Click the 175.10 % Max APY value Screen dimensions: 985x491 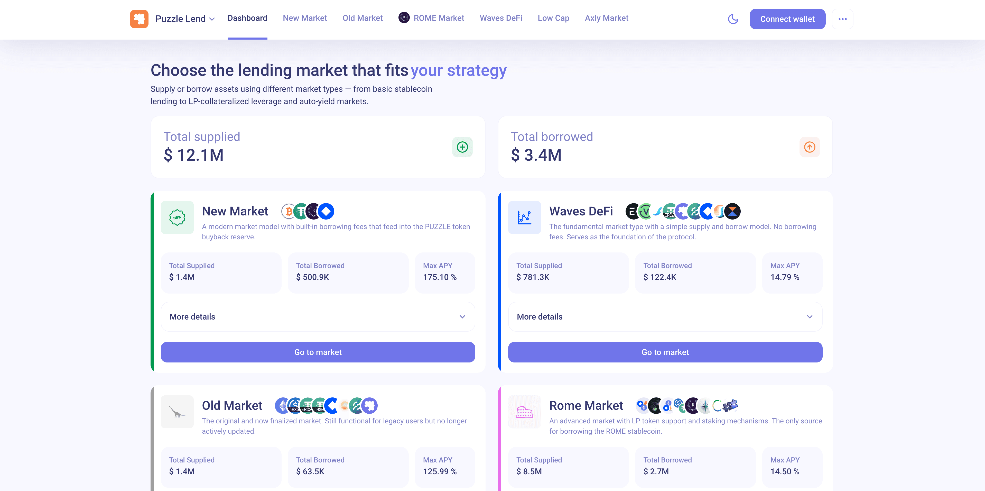440,277
